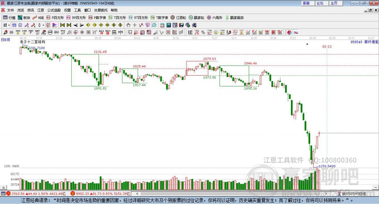Image resolution: width=379 pixels, height=204 pixels.
Task: Collapse the volume panel up-arrow button
Action: [x=3, y=187]
